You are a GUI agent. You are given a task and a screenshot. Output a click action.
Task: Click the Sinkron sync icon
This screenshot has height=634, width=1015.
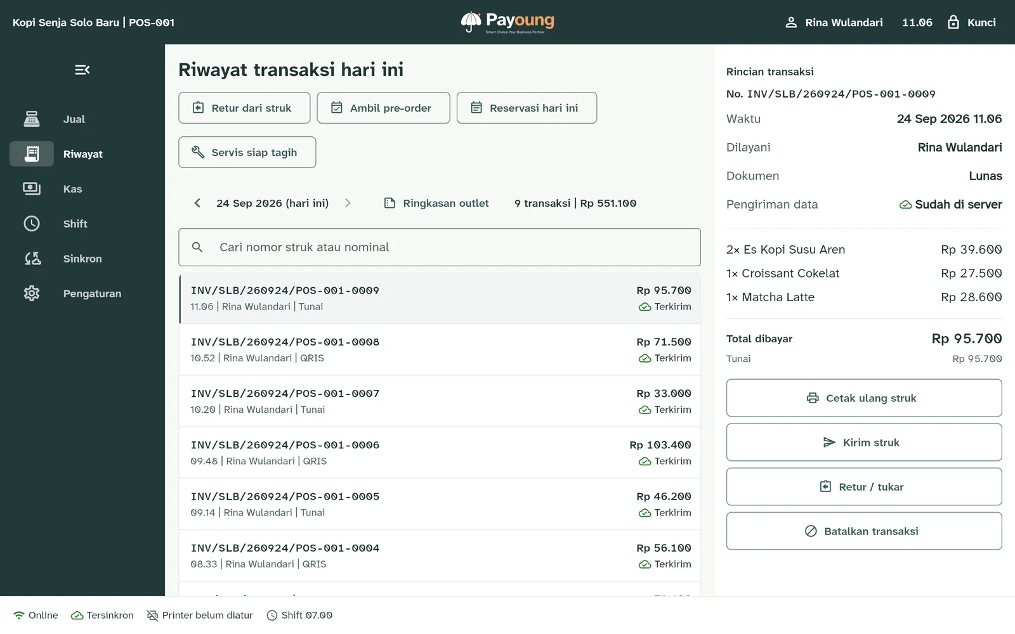pos(32,258)
